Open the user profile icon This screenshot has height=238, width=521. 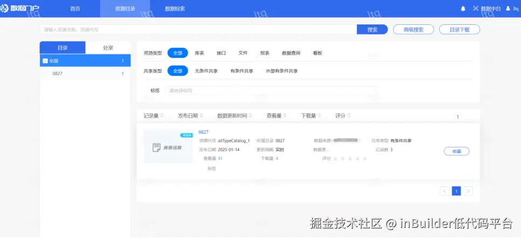tap(508, 9)
